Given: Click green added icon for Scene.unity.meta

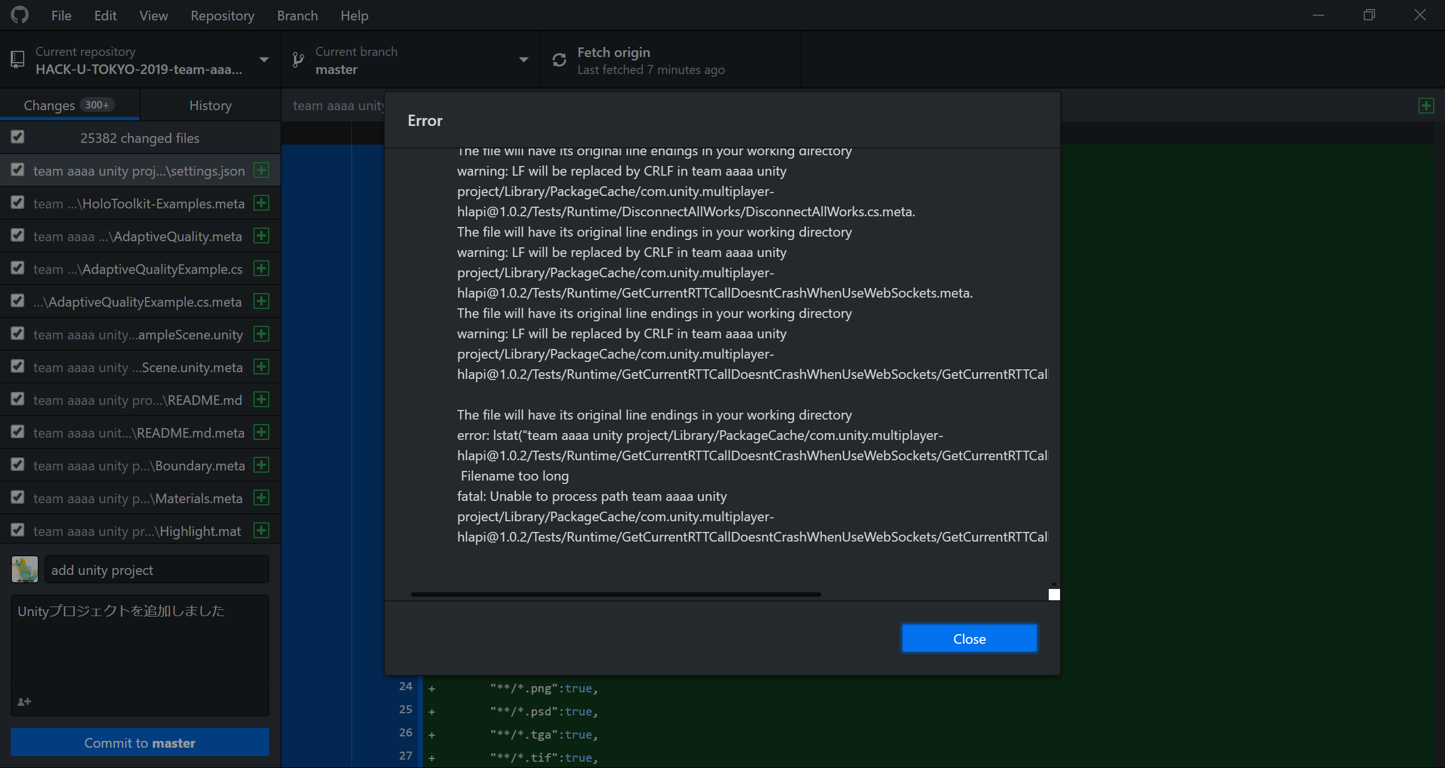Looking at the screenshot, I should 261,366.
